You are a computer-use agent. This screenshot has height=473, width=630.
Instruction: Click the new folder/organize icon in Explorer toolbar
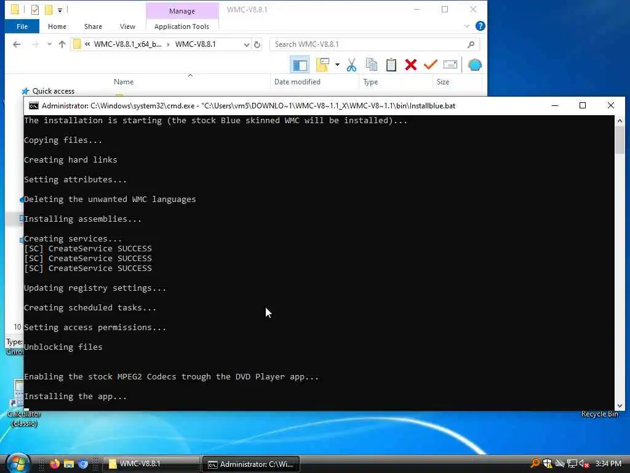322,65
